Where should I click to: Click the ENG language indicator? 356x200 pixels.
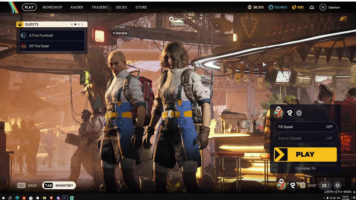coord(338,198)
